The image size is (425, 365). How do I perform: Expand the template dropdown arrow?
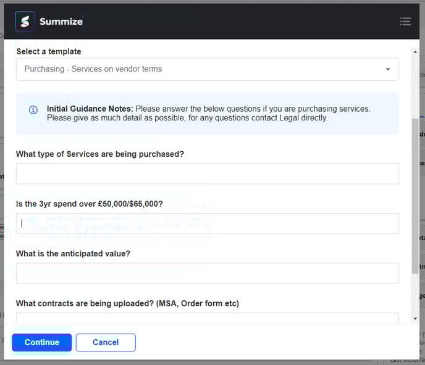(x=388, y=69)
